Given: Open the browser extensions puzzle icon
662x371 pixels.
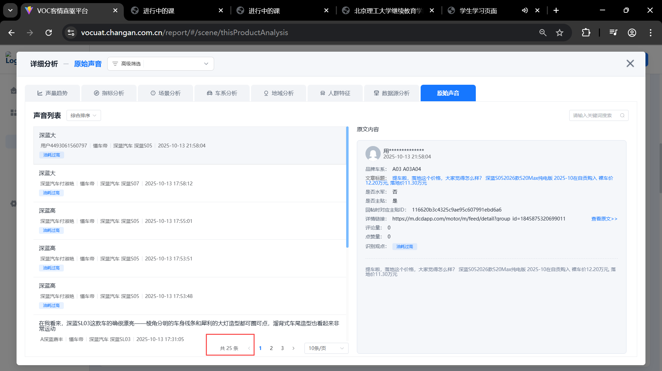Looking at the screenshot, I should click(586, 33).
